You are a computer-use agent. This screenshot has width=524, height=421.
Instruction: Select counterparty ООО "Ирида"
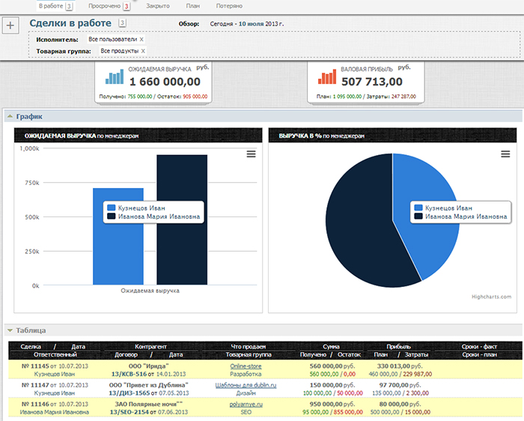148,366
